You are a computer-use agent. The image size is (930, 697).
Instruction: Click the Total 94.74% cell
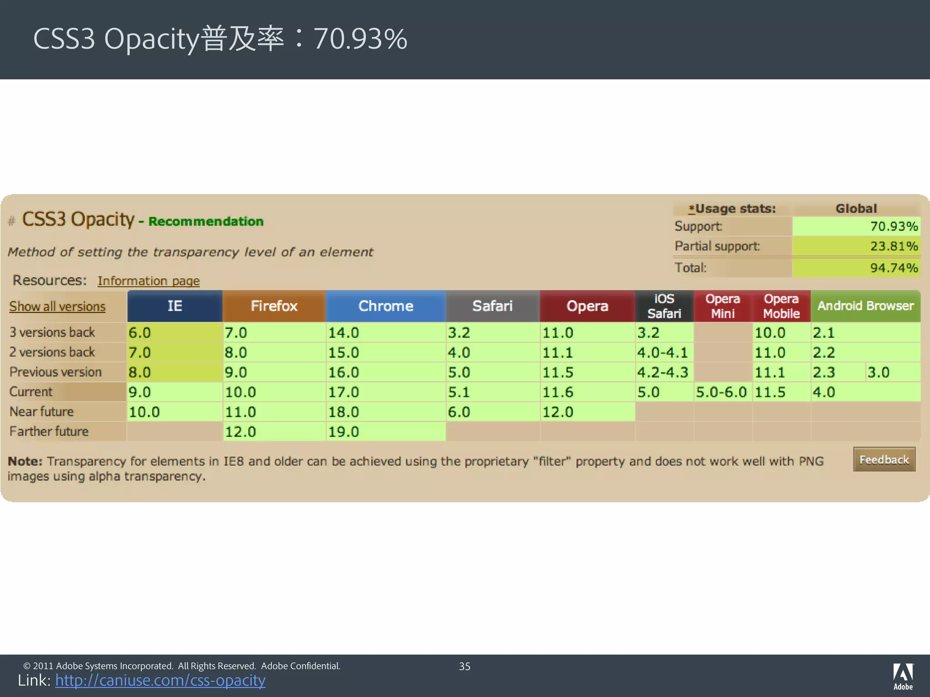pyautogui.click(x=856, y=268)
